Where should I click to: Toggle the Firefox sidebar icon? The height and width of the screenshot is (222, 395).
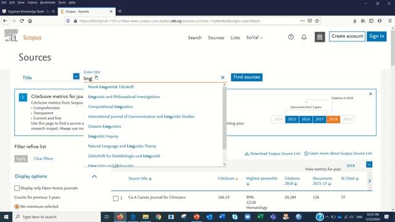pos(372,21)
